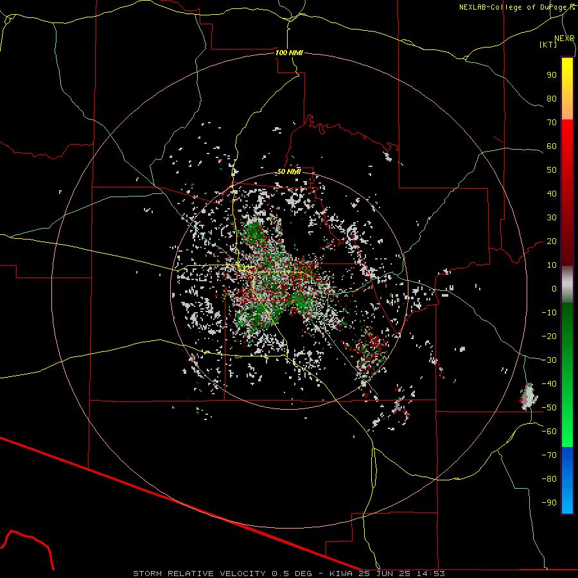Click the 50 NMI range ring label
This screenshot has width=578, height=578.
pyautogui.click(x=289, y=171)
